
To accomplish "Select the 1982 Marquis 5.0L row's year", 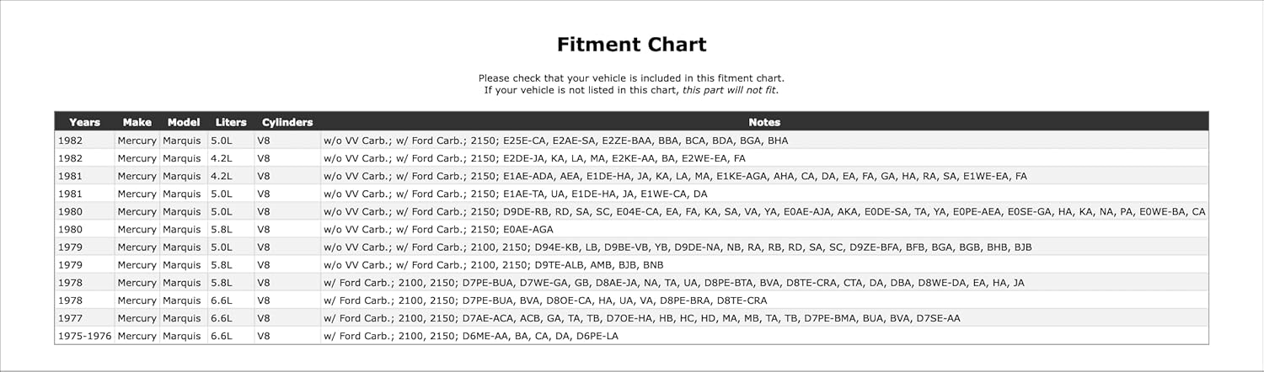I will pyautogui.click(x=70, y=141).
